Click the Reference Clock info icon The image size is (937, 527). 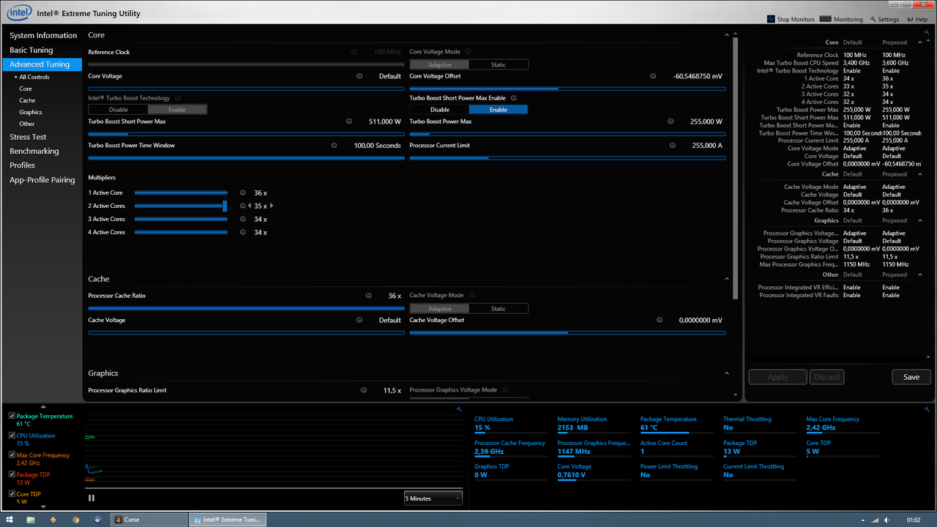(x=354, y=52)
